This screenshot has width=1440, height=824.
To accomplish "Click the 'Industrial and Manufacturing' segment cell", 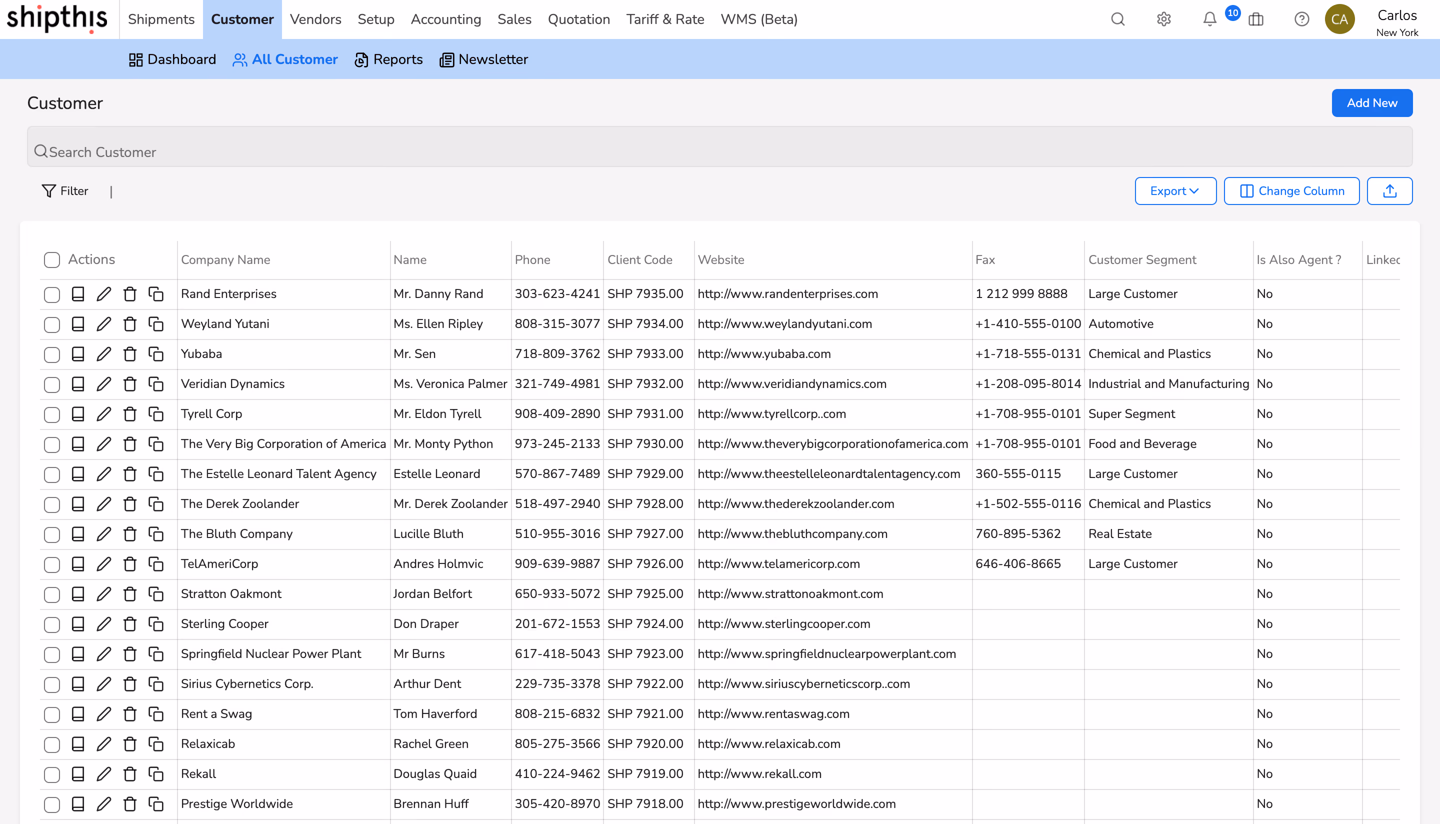I will point(1168,383).
